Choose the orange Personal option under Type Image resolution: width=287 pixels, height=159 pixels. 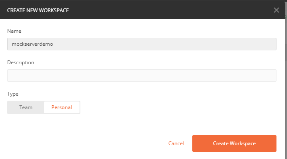pyautogui.click(x=62, y=107)
